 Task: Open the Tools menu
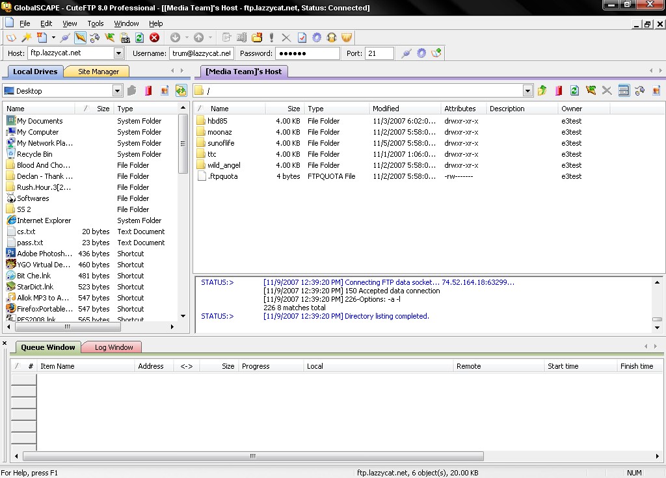pyautogui.click(x=96, y=23)
